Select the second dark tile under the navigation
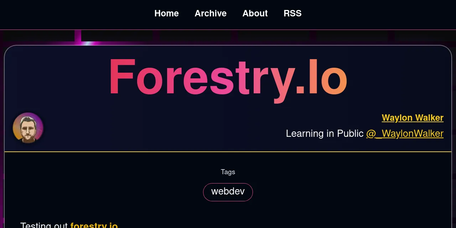The width and height of the screenshot is (456, 228). tap(117, 36)
